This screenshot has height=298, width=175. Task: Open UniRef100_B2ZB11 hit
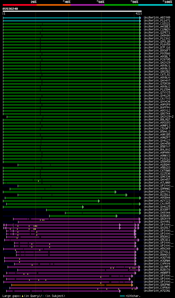[157, 195]
